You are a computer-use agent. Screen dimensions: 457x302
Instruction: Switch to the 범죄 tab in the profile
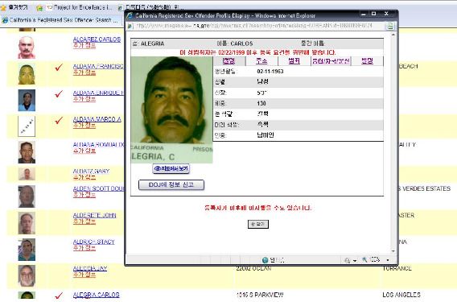point(294,60)
